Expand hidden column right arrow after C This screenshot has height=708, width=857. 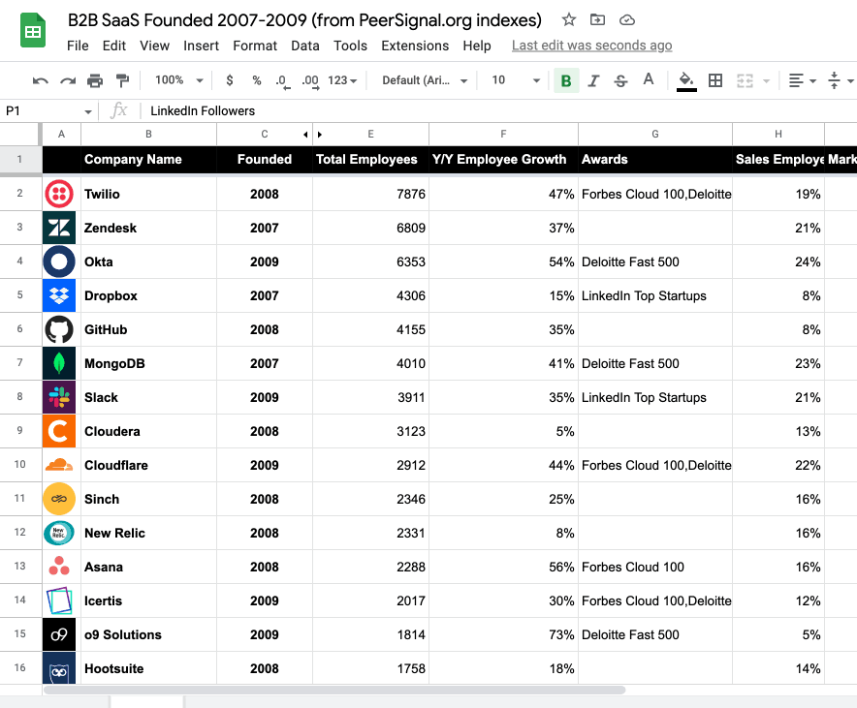click(x=320, y=135)
